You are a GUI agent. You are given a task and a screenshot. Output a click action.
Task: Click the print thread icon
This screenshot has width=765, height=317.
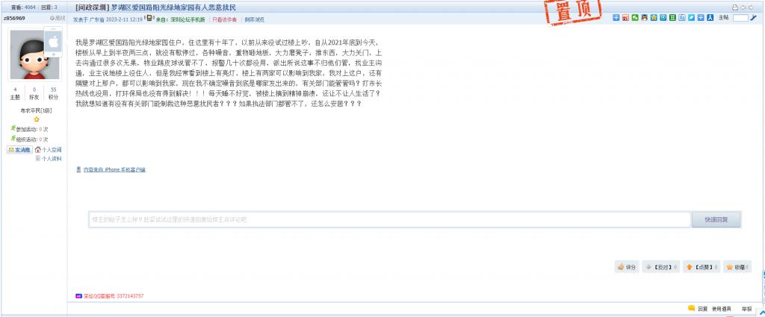[x=735, y=7]
